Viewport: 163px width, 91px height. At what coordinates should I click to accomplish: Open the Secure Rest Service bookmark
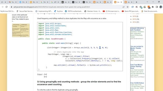pos(25,11)
